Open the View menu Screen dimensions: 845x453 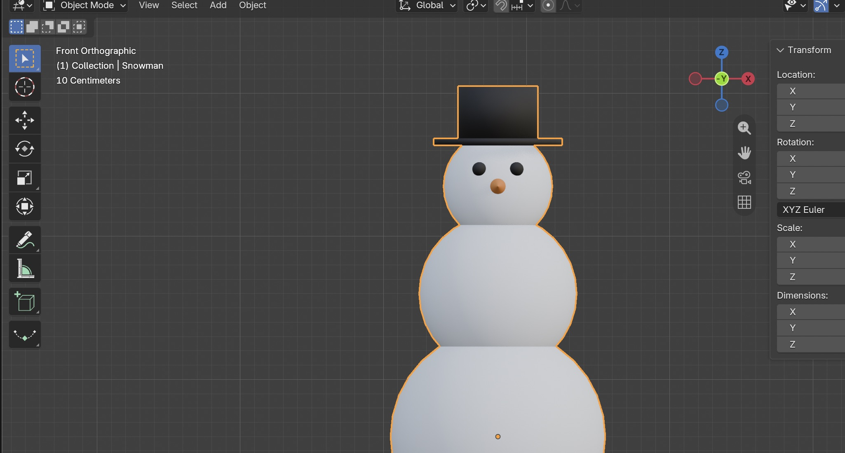click(x=149, y=5)
